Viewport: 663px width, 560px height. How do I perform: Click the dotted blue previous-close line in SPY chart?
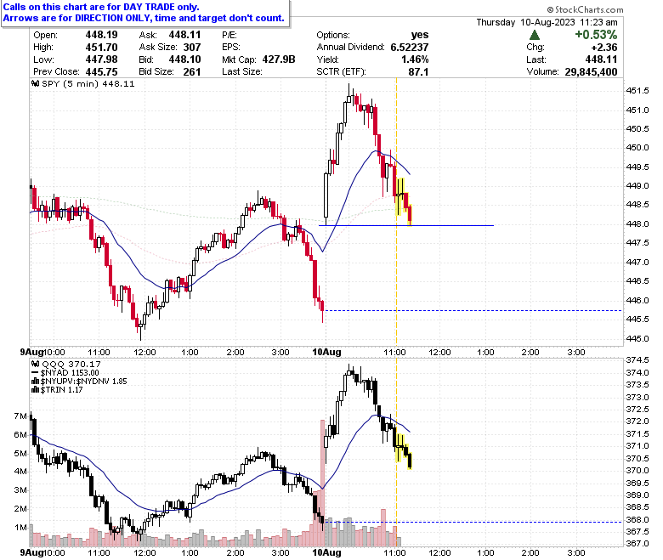473,311
